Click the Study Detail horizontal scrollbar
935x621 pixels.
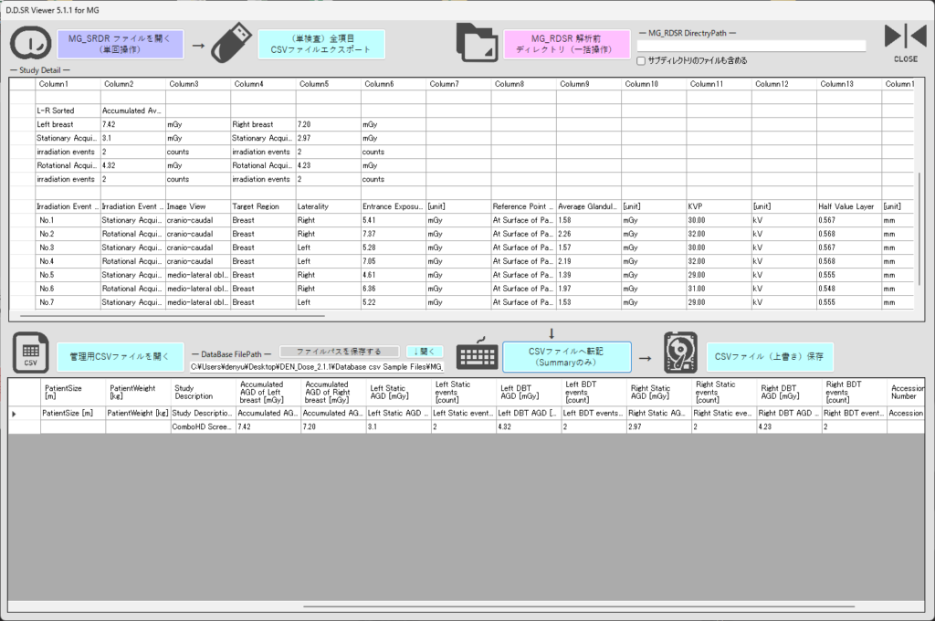pyautogui.click(x=183, y=315)
